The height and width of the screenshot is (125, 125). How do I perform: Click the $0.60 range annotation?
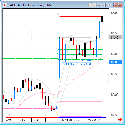click(86, 60)
